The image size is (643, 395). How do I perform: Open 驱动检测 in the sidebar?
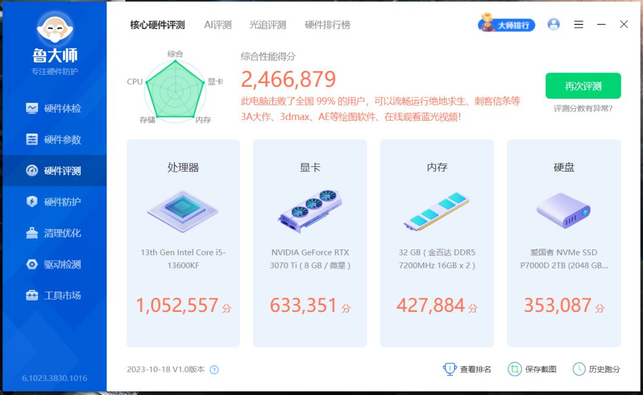point(55,264)
